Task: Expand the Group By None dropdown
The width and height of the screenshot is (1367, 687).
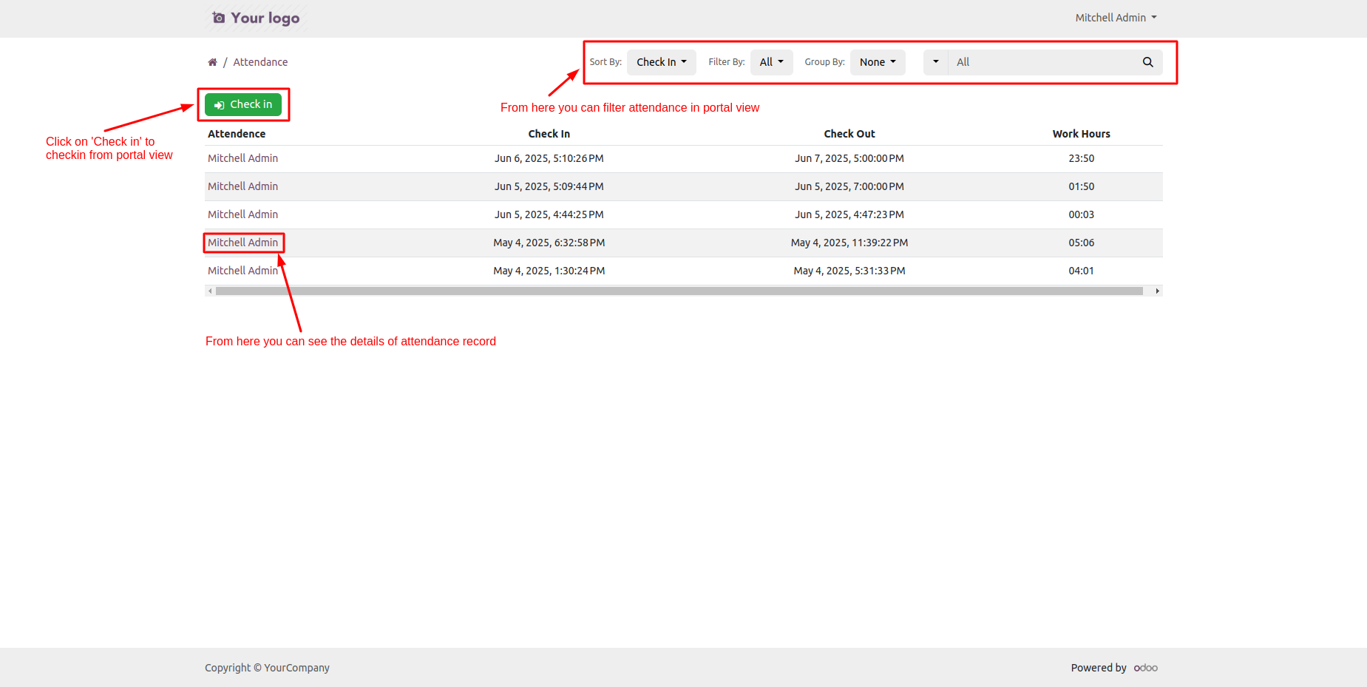Action: click(877, 62)
